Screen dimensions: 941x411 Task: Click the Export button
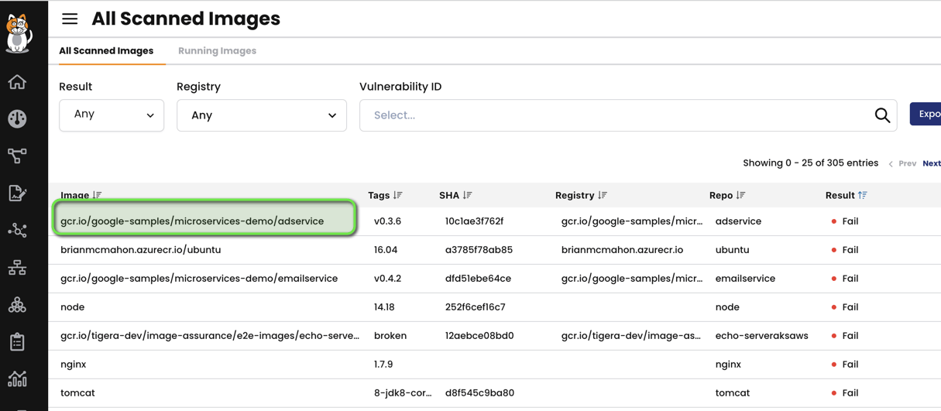(x=926, y=114)
